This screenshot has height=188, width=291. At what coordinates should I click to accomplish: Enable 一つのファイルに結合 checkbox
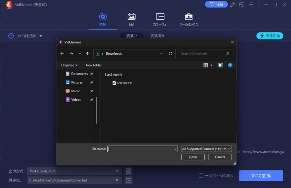pos(201,176)
